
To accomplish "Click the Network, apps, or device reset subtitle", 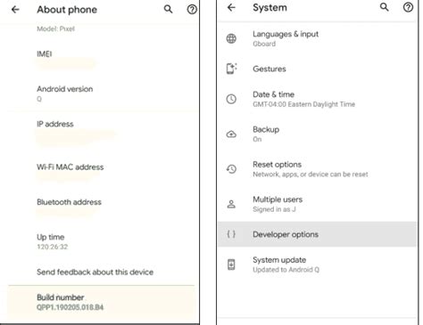I will coord(311,175).
